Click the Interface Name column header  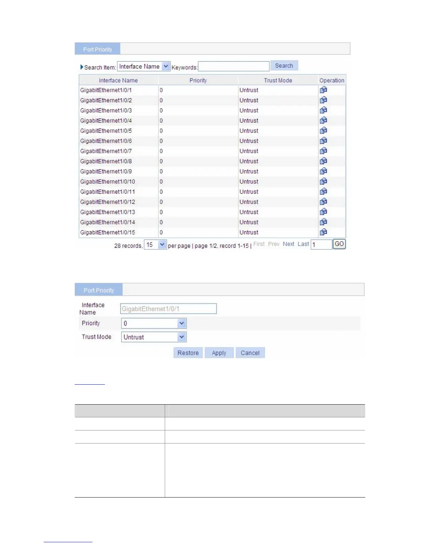[118, 80]
